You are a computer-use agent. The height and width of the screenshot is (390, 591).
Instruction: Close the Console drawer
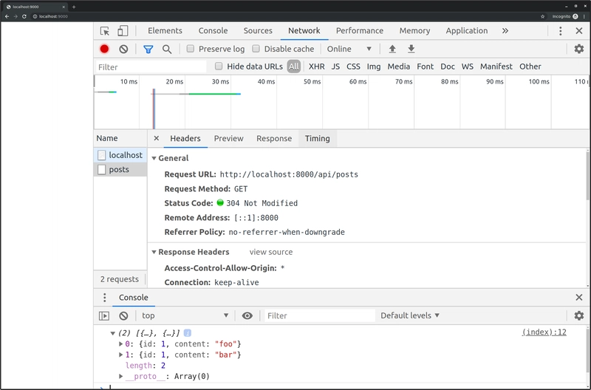(579, 298)
